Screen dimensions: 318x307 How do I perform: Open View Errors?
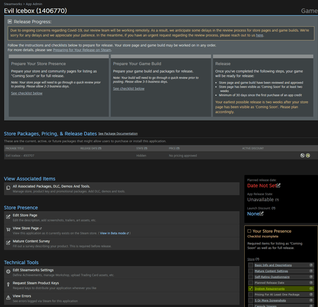(22, 296)
